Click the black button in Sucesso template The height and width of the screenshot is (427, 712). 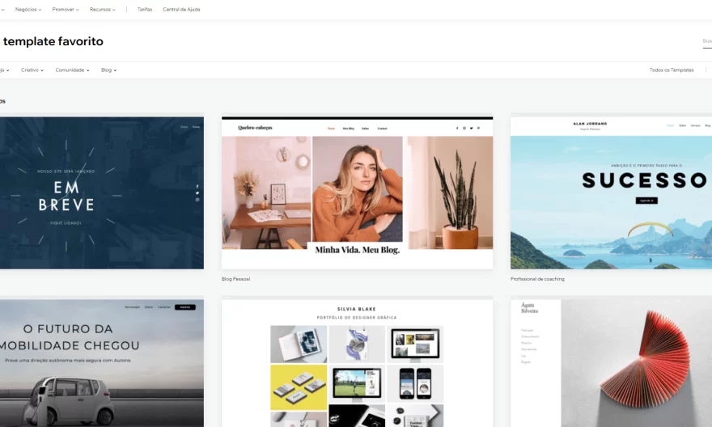[x=646, y=200]
